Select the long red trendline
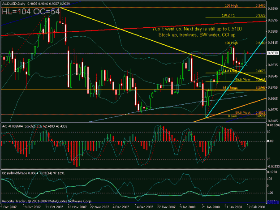The height and width of the screenshot is (210, 280). click(x=134, y=28)
